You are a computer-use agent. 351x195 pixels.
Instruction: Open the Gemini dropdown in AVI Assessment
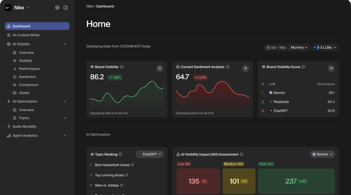pyautogui.click(x=323, y=154)
